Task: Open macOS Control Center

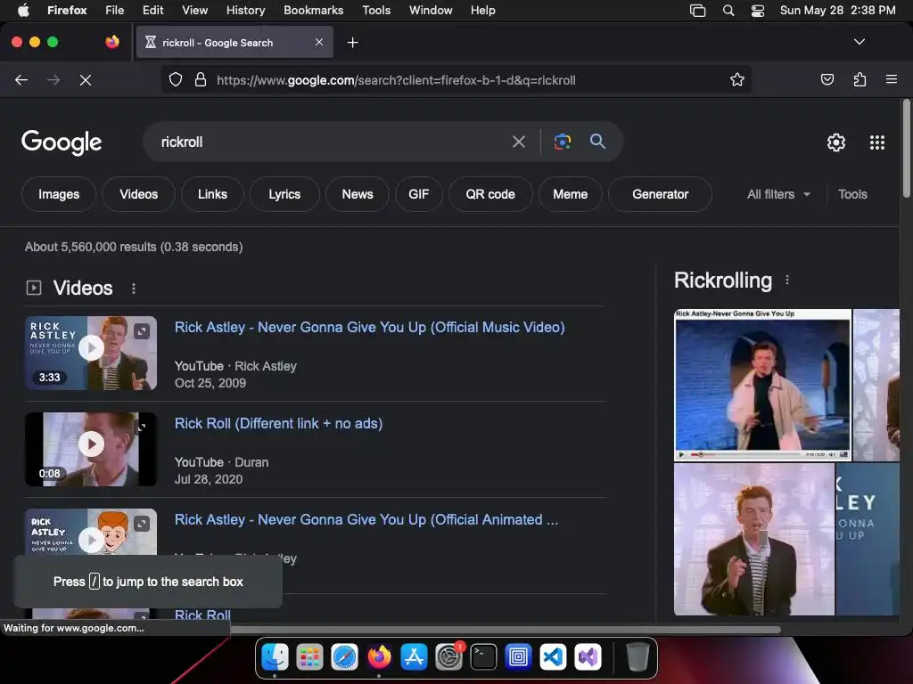Action: click(758, 11)
